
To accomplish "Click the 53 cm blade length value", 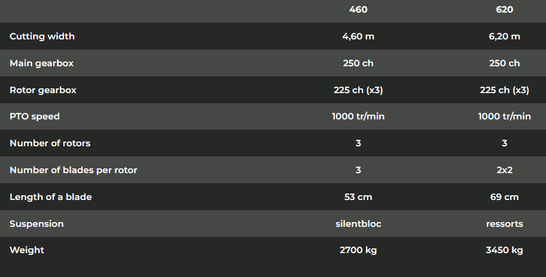I will 358,197.
